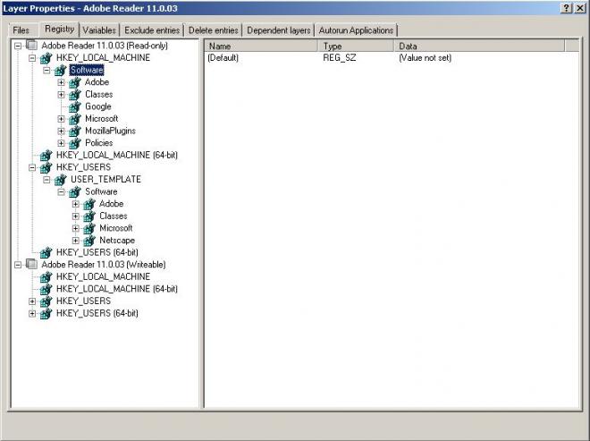Image resolution: width=590 pixels, height=441 pixels.
Task: Select the Adobe Reader 11.0.03 (Read-only) label
Action: coord(105,46)
